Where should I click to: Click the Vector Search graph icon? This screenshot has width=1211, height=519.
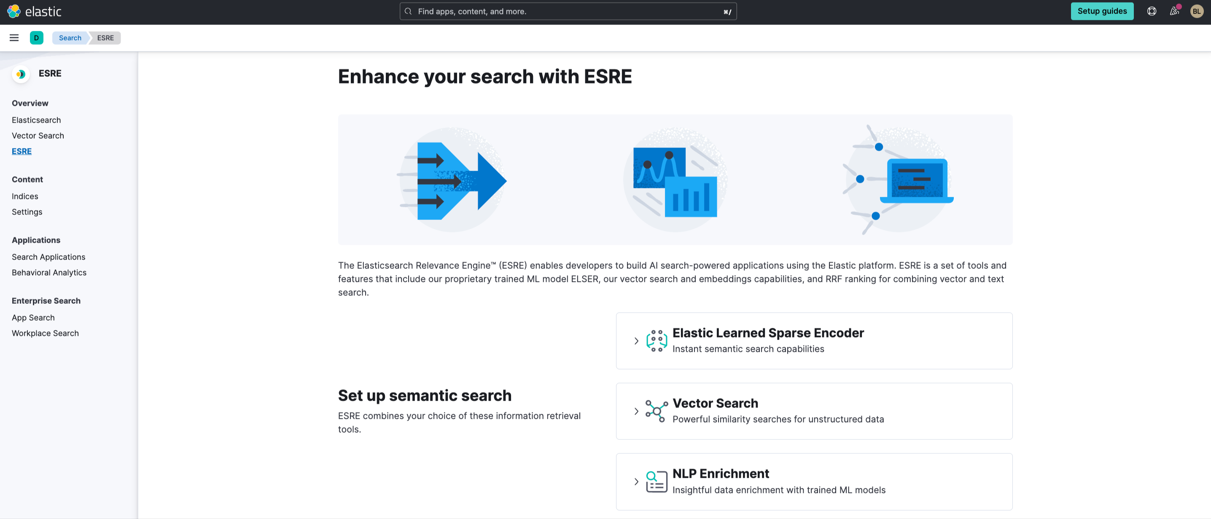(x=656, y=411)
